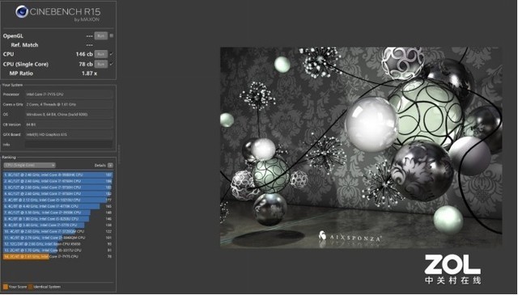Toggle the OpenGL test checkbox
The height and width of the screenshot is (295, 518).
pyautogui.click(x=112, y=36)
